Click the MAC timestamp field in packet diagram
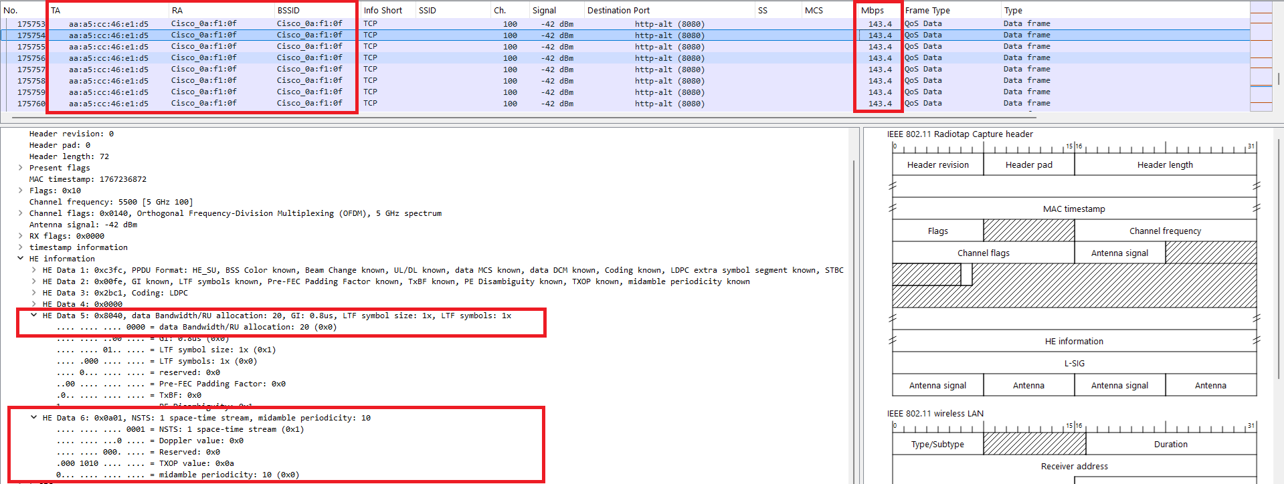Viewport: 1284px width, 484px height. pos(1074,209)
